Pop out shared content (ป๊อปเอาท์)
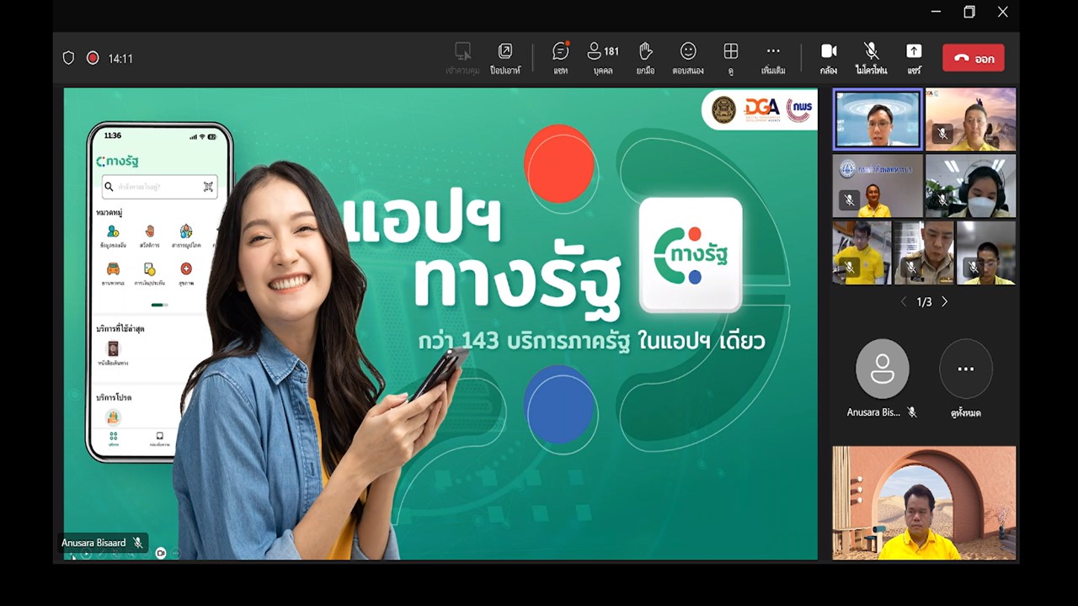The image size is (1078, 606). [505, 58]
